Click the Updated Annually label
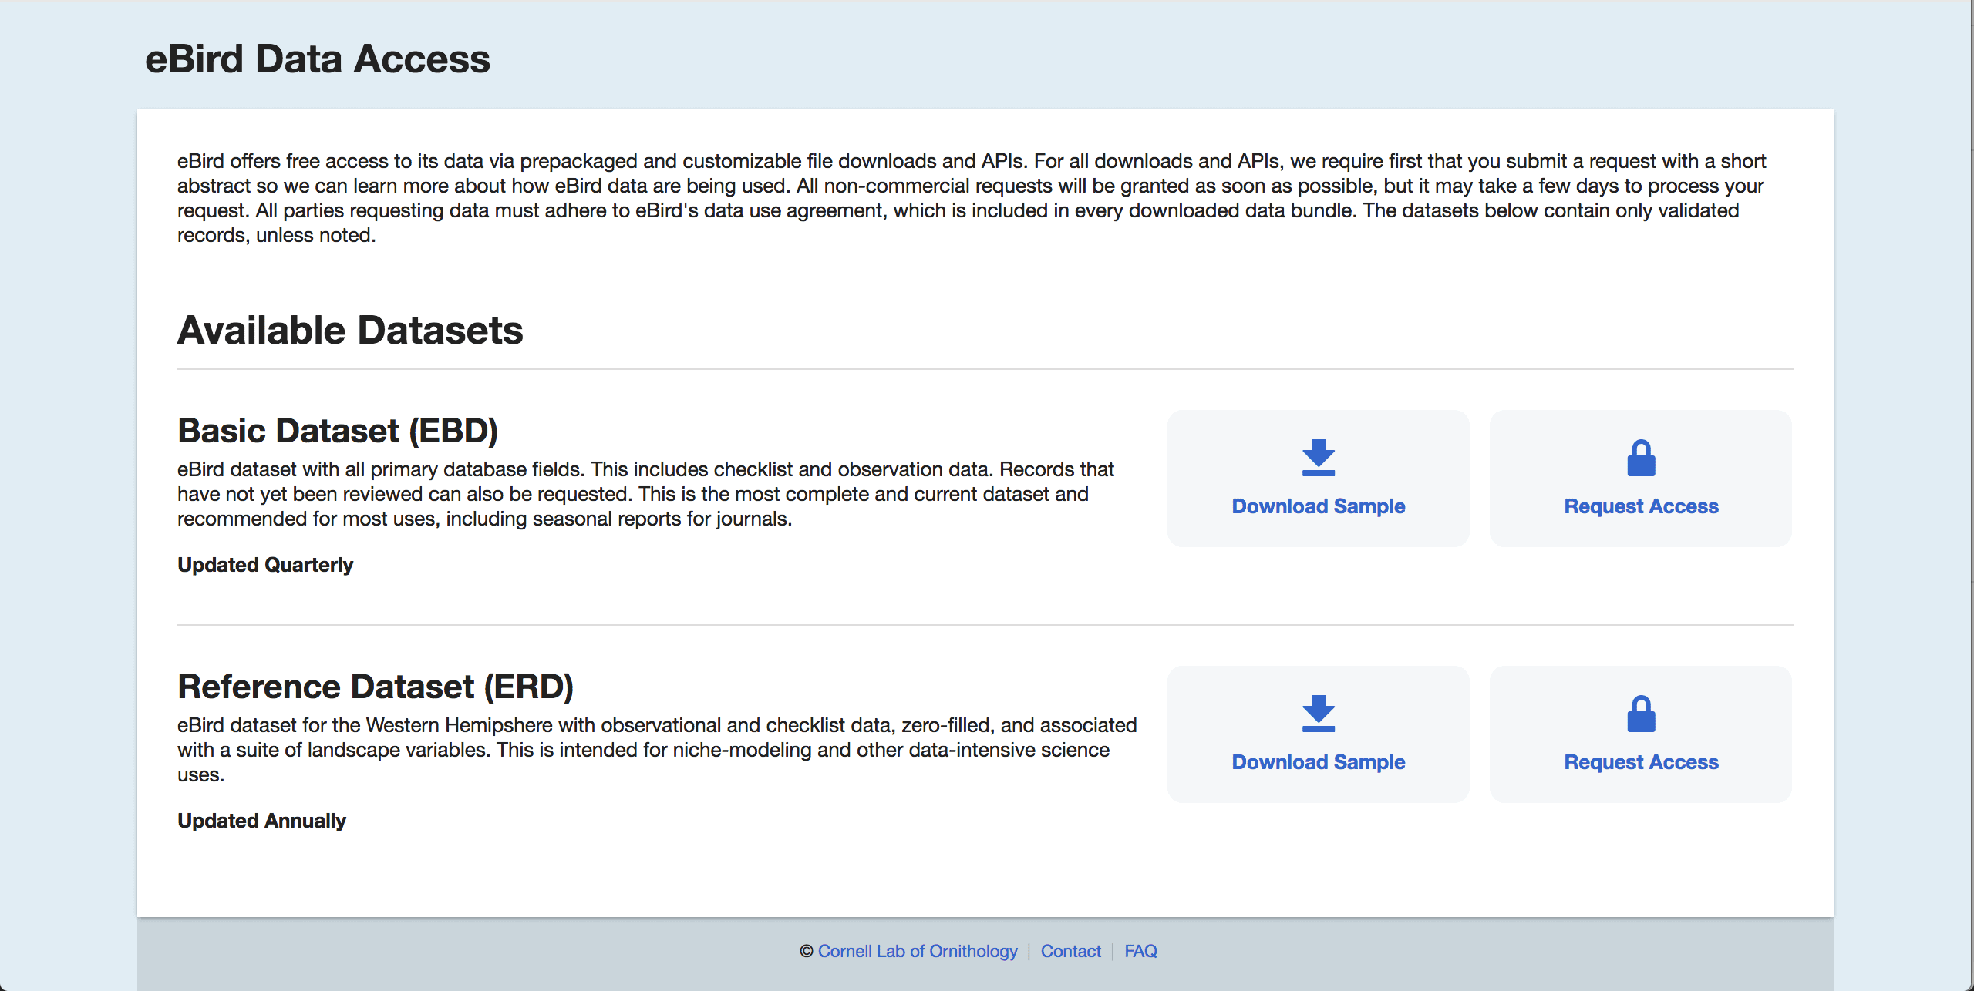 click(261, 821)
